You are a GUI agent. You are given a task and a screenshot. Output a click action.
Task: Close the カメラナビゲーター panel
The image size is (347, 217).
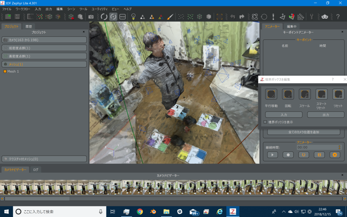[x=342, y=175]
